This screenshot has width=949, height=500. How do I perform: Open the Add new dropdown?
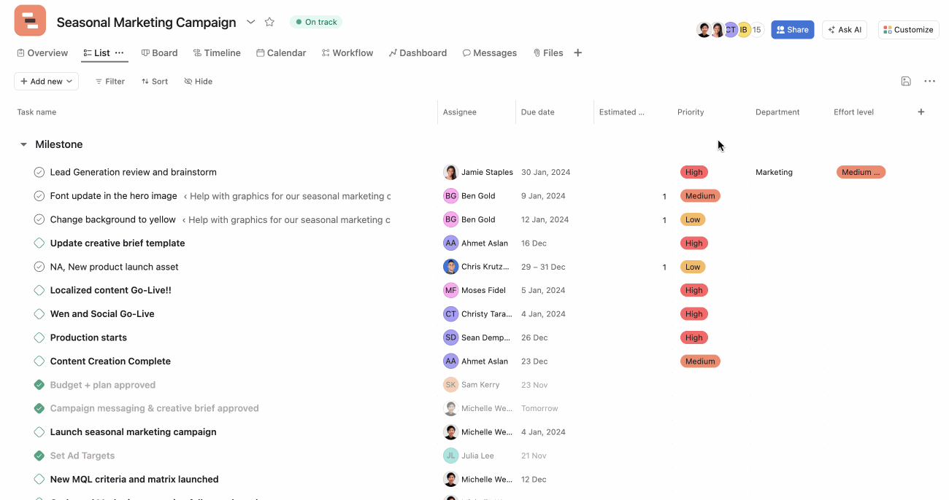[46, 81]
